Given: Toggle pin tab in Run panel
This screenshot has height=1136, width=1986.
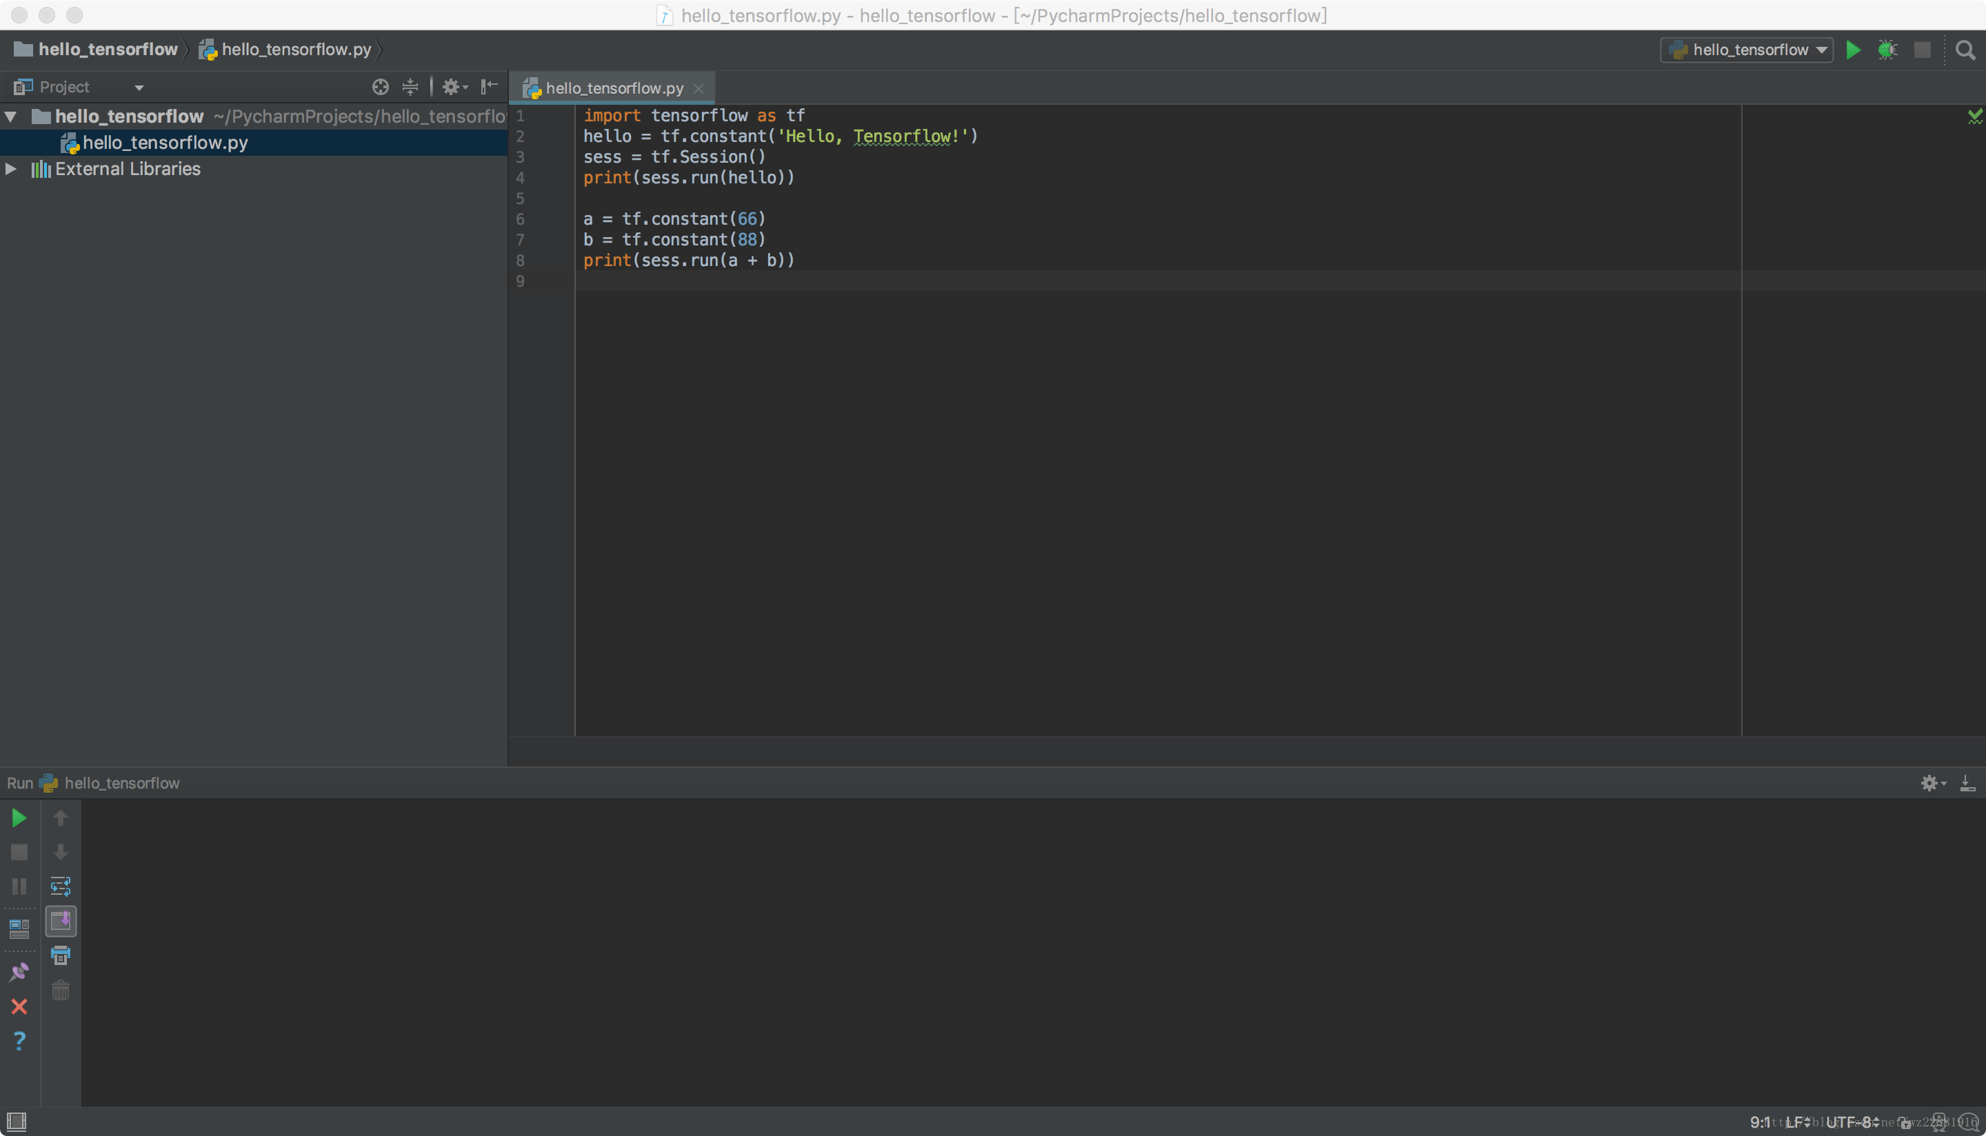Looking at the screenshot, I should (x=19, y=971).
